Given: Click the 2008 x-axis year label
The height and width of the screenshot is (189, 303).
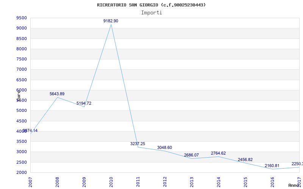Looking at the screenshot, I should [x=57, y=182].
